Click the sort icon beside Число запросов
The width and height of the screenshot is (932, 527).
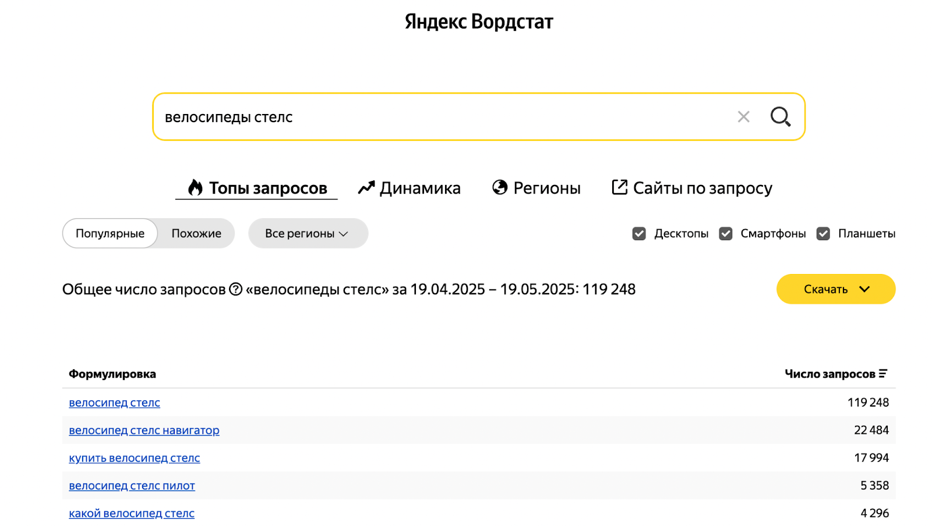point(883,373)
